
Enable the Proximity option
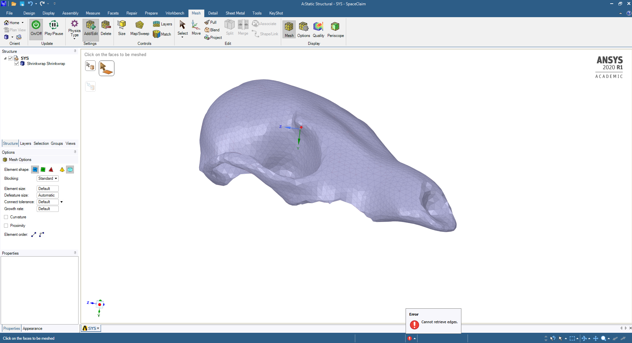click(x=6, y=226)
